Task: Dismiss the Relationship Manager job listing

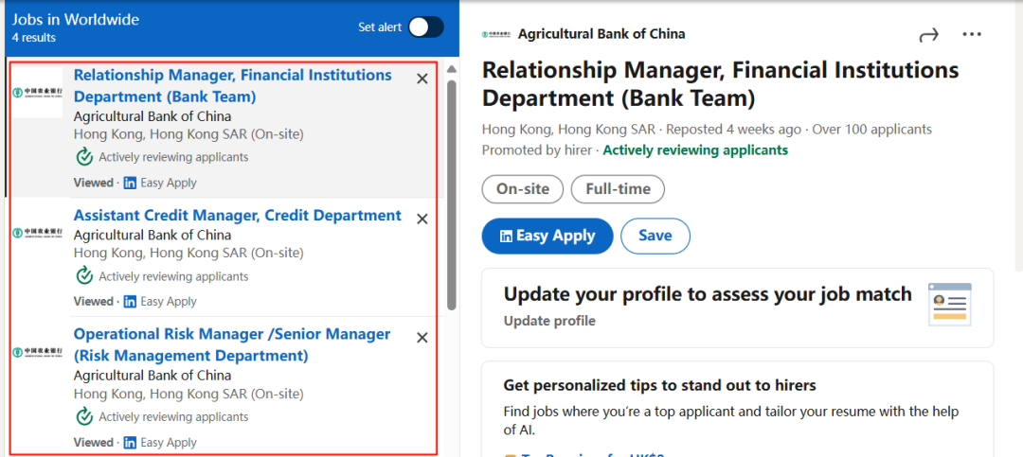Action: (x=422, y=79)
